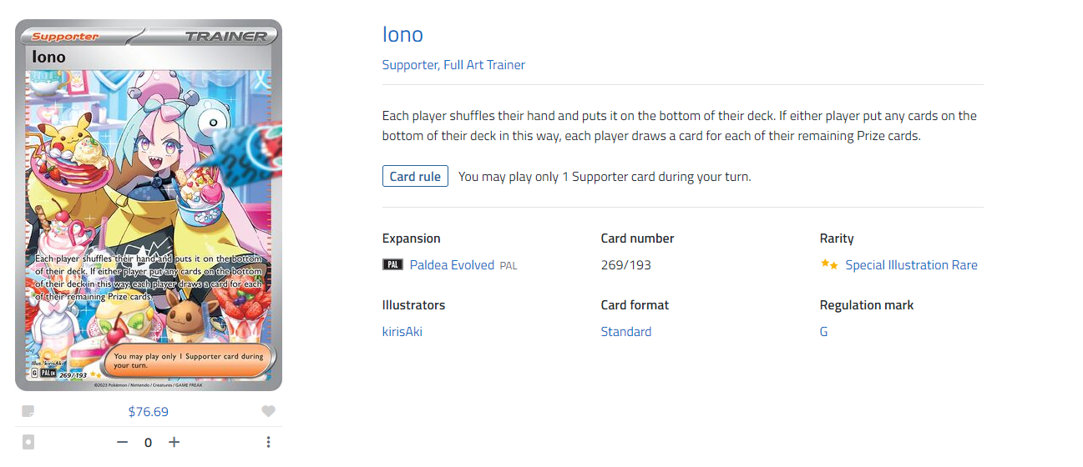Open the Supporter, Full Art Trainer link
1083x467 pixels.
(453, 65)
